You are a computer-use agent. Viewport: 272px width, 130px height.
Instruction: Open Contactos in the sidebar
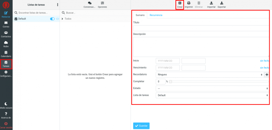6,34
